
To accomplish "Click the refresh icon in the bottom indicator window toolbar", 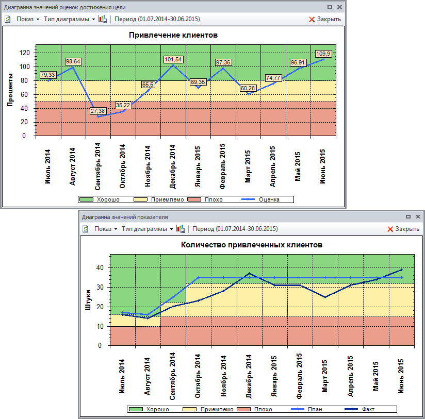I will point(86,229).
